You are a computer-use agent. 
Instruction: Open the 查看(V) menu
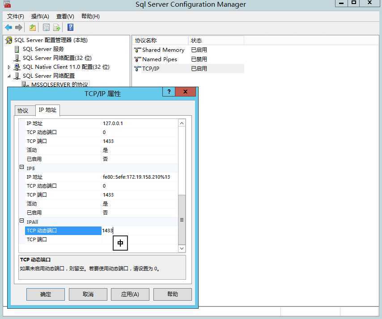(x=65, y=16)
